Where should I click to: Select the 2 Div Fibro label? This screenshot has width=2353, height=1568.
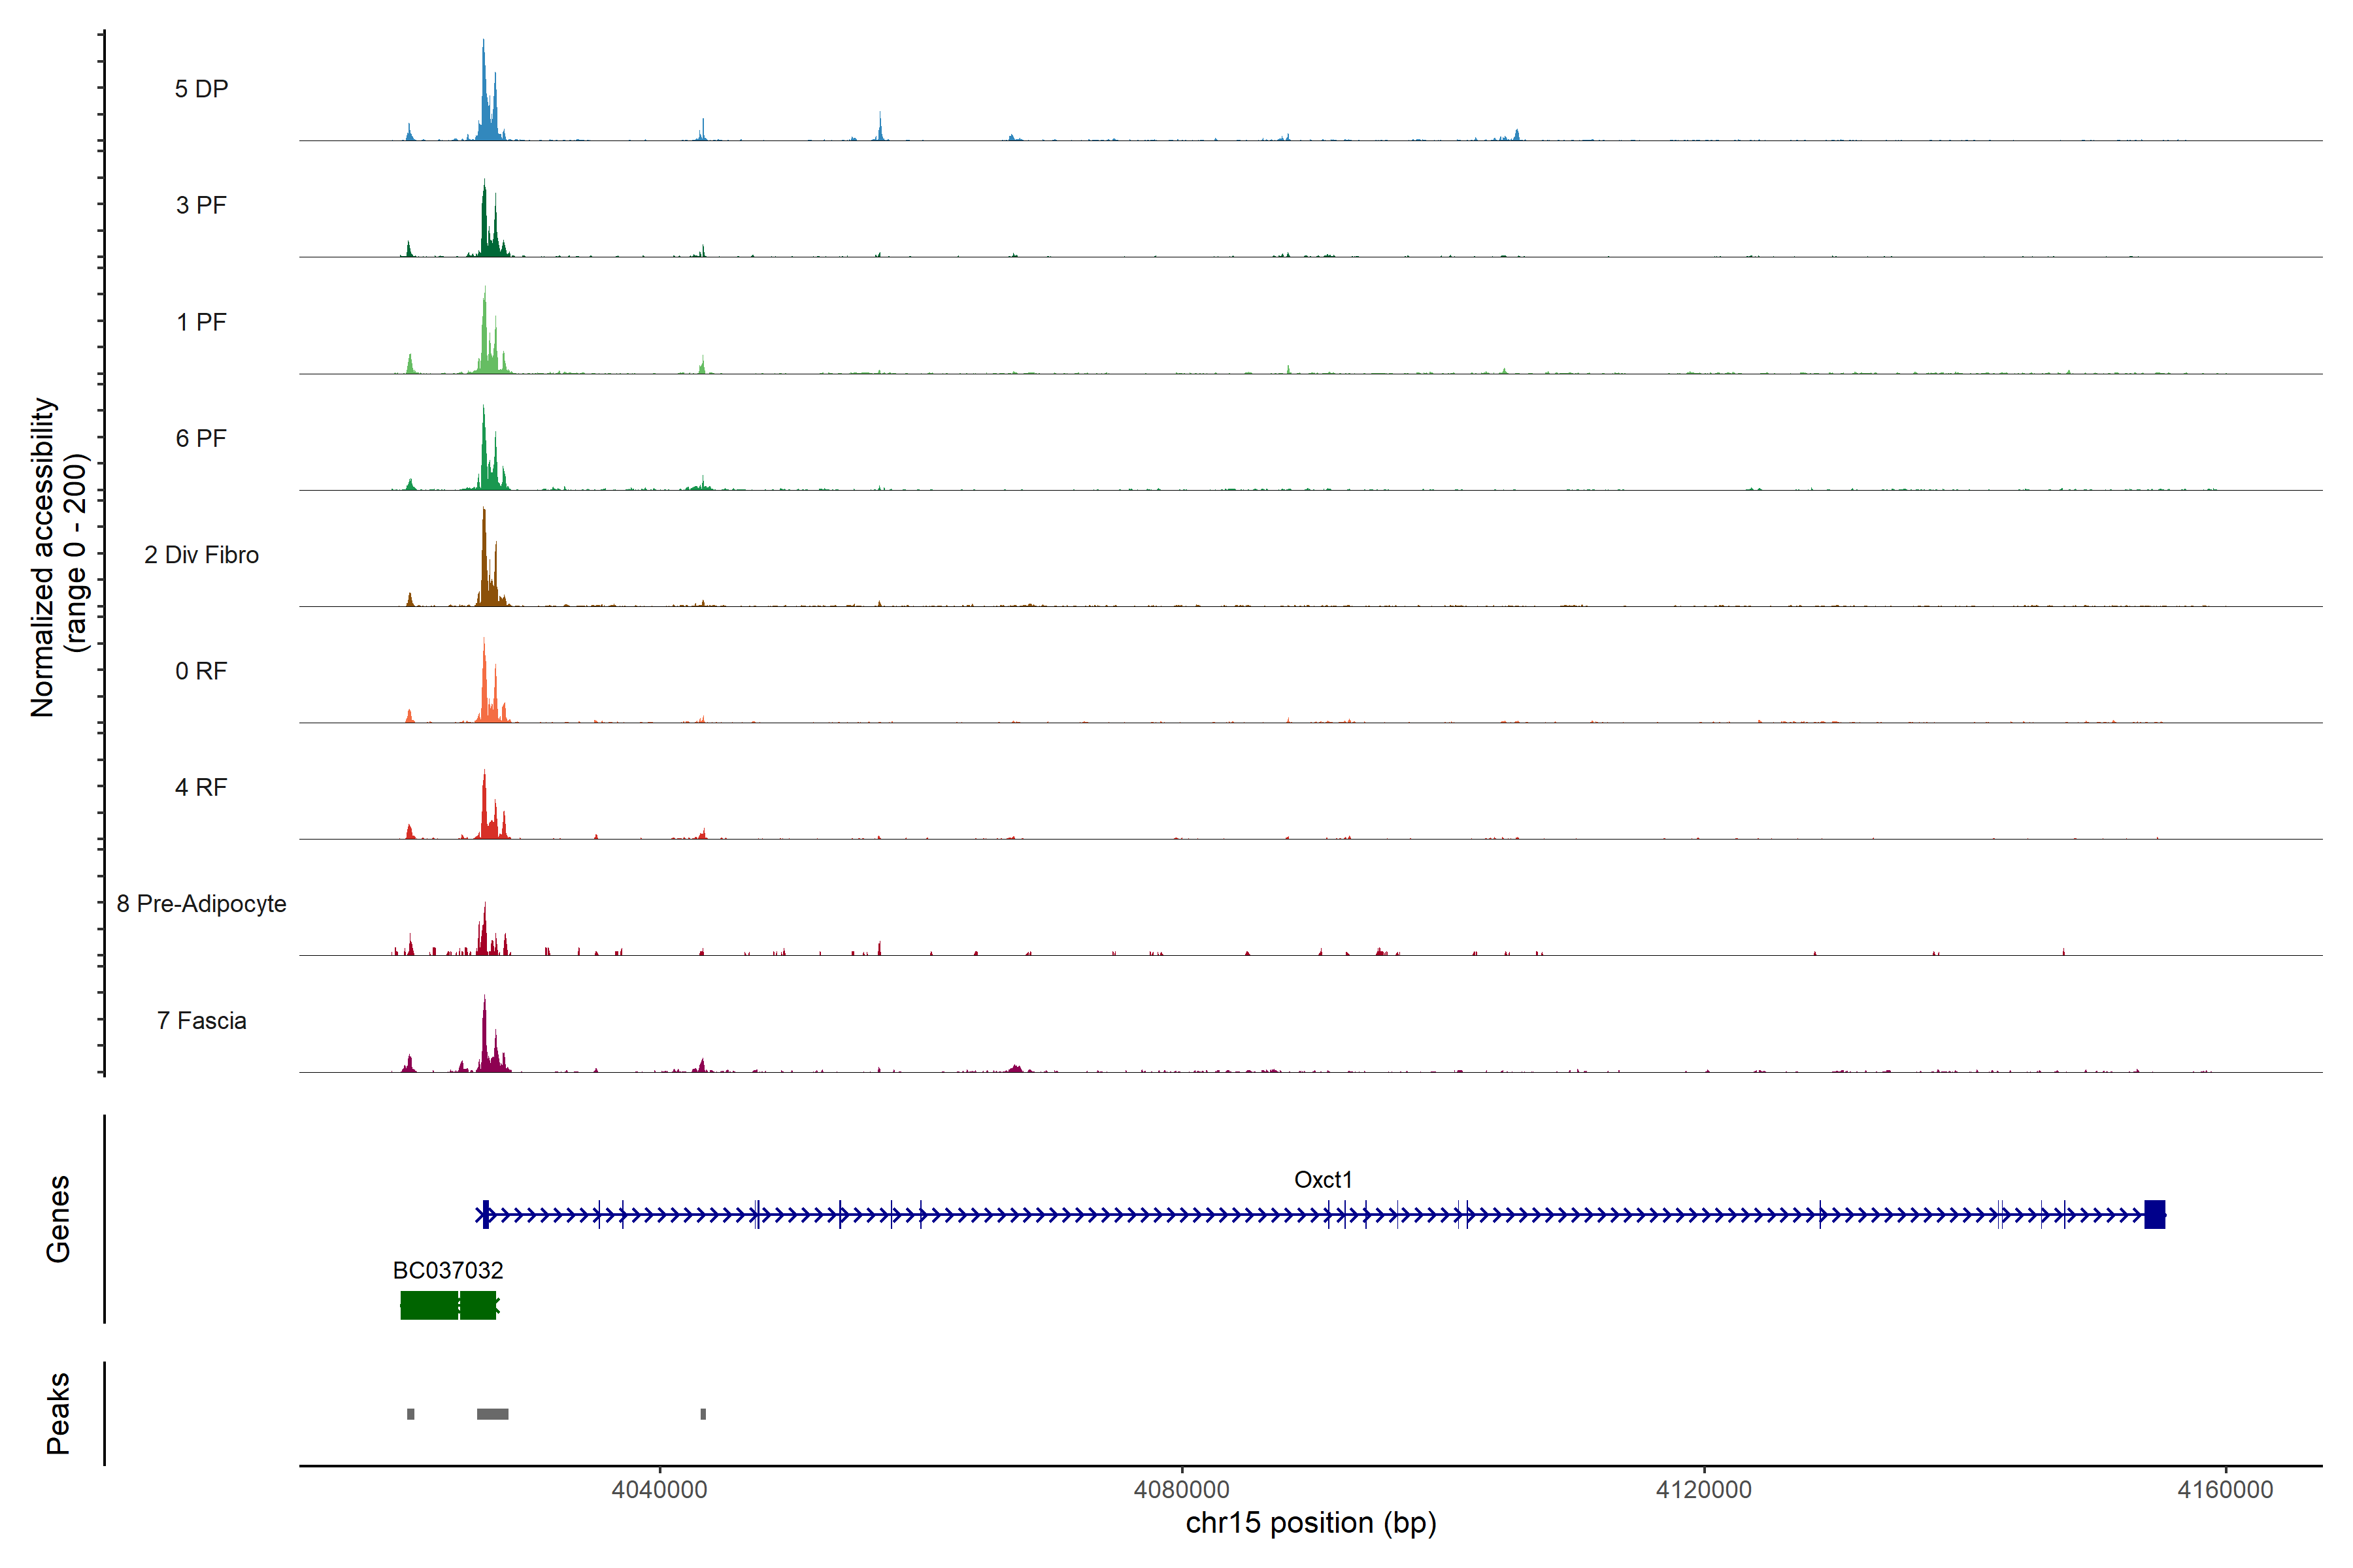[201, 555]
